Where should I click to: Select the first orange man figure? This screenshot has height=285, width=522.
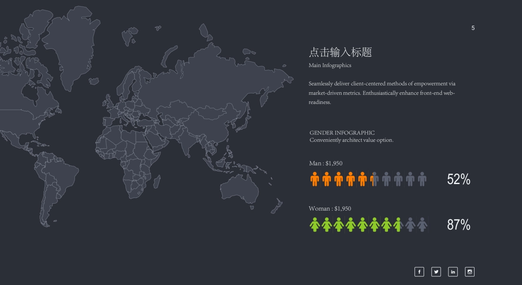click(315, 178)
